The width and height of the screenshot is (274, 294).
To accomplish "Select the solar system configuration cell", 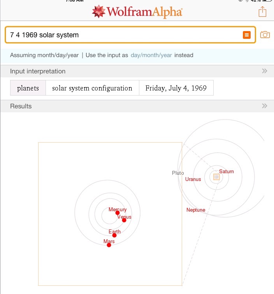I will click(x=92, y=88).
